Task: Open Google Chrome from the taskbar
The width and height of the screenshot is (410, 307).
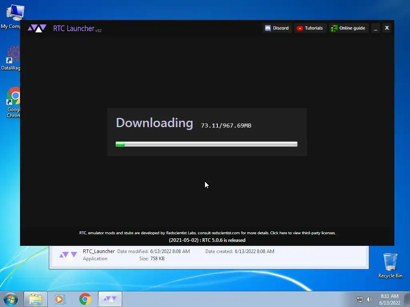Action: pyautogui.click(x=85, y=299)
